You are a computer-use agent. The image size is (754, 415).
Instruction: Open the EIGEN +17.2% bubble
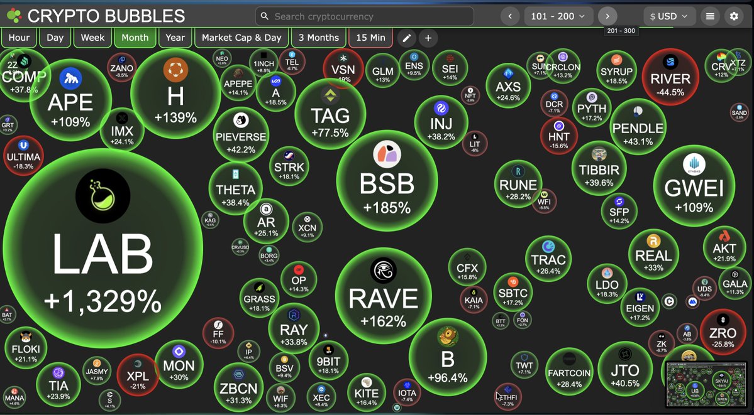(640, 307)
